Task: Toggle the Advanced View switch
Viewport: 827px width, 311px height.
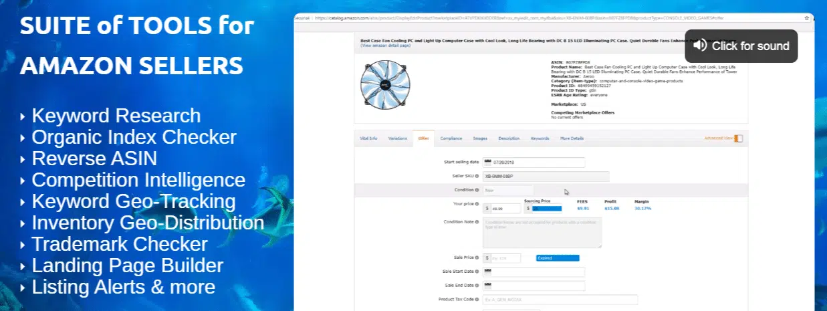Action: 738,138
